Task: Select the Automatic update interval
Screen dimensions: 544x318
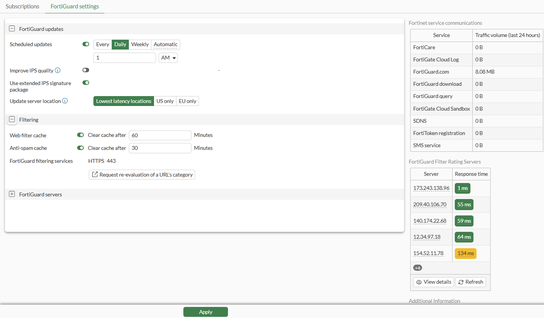Action: (165, 45)
